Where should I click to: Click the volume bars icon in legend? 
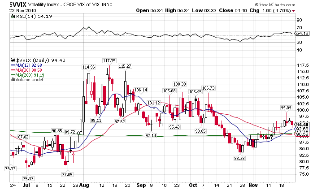[13, 79]
